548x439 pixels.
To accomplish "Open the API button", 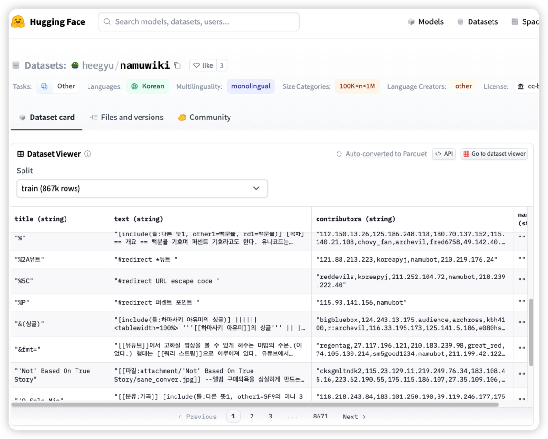I will pos(444,154).
